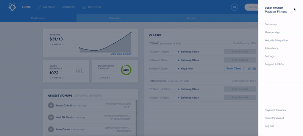The width and height of the screenshot is (303, 136).
Task: Click John Carew's JC avatar
Action: coord(51,129)
